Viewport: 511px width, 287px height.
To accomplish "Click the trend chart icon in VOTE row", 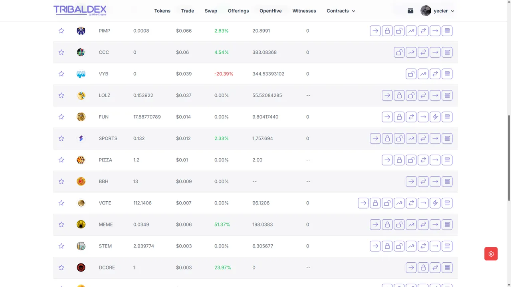I will point(399,203).
